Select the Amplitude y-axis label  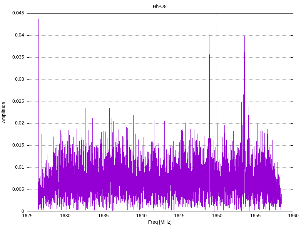(4, 112)
